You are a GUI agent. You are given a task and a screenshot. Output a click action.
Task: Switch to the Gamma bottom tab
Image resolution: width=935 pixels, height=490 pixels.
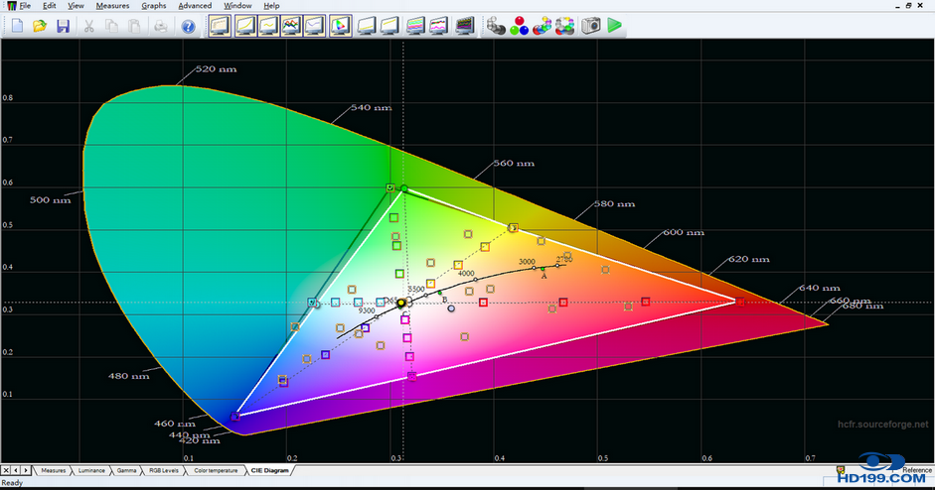pyautogui.click(x=126, y=470)
